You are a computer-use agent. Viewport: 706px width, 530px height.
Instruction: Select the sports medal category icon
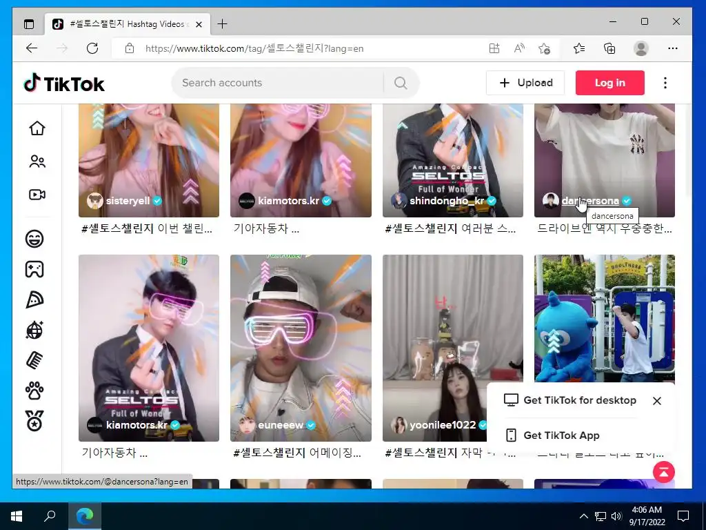pos(34,421)
